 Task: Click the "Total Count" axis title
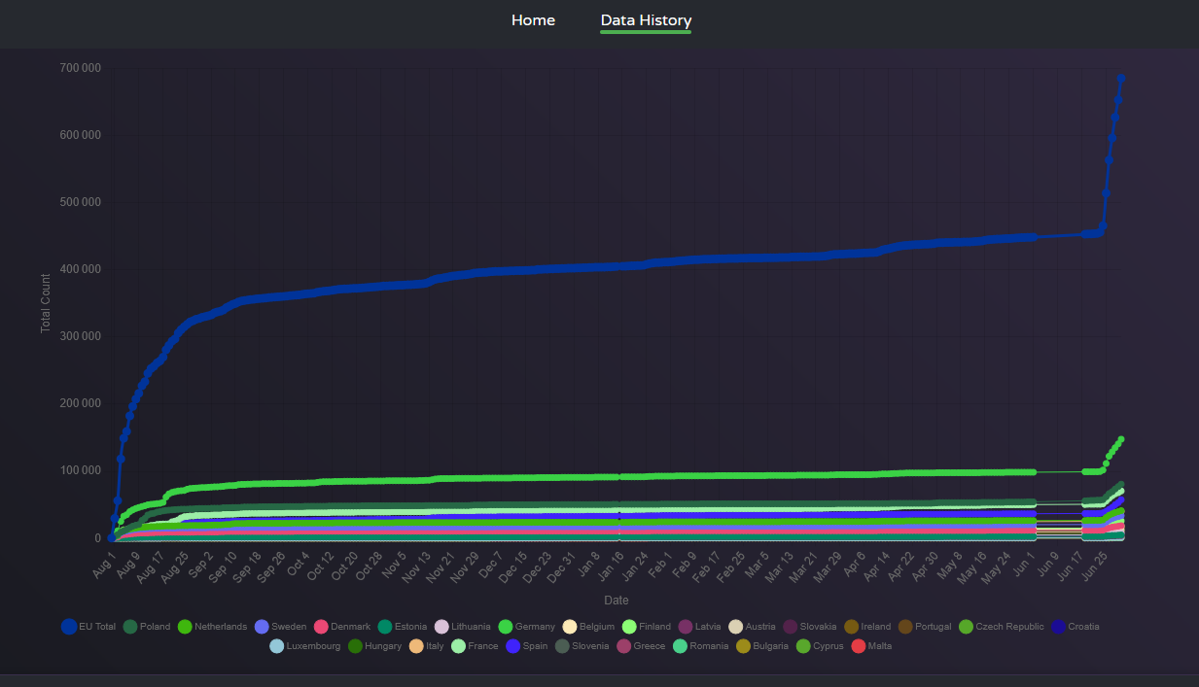coord(45,301)
